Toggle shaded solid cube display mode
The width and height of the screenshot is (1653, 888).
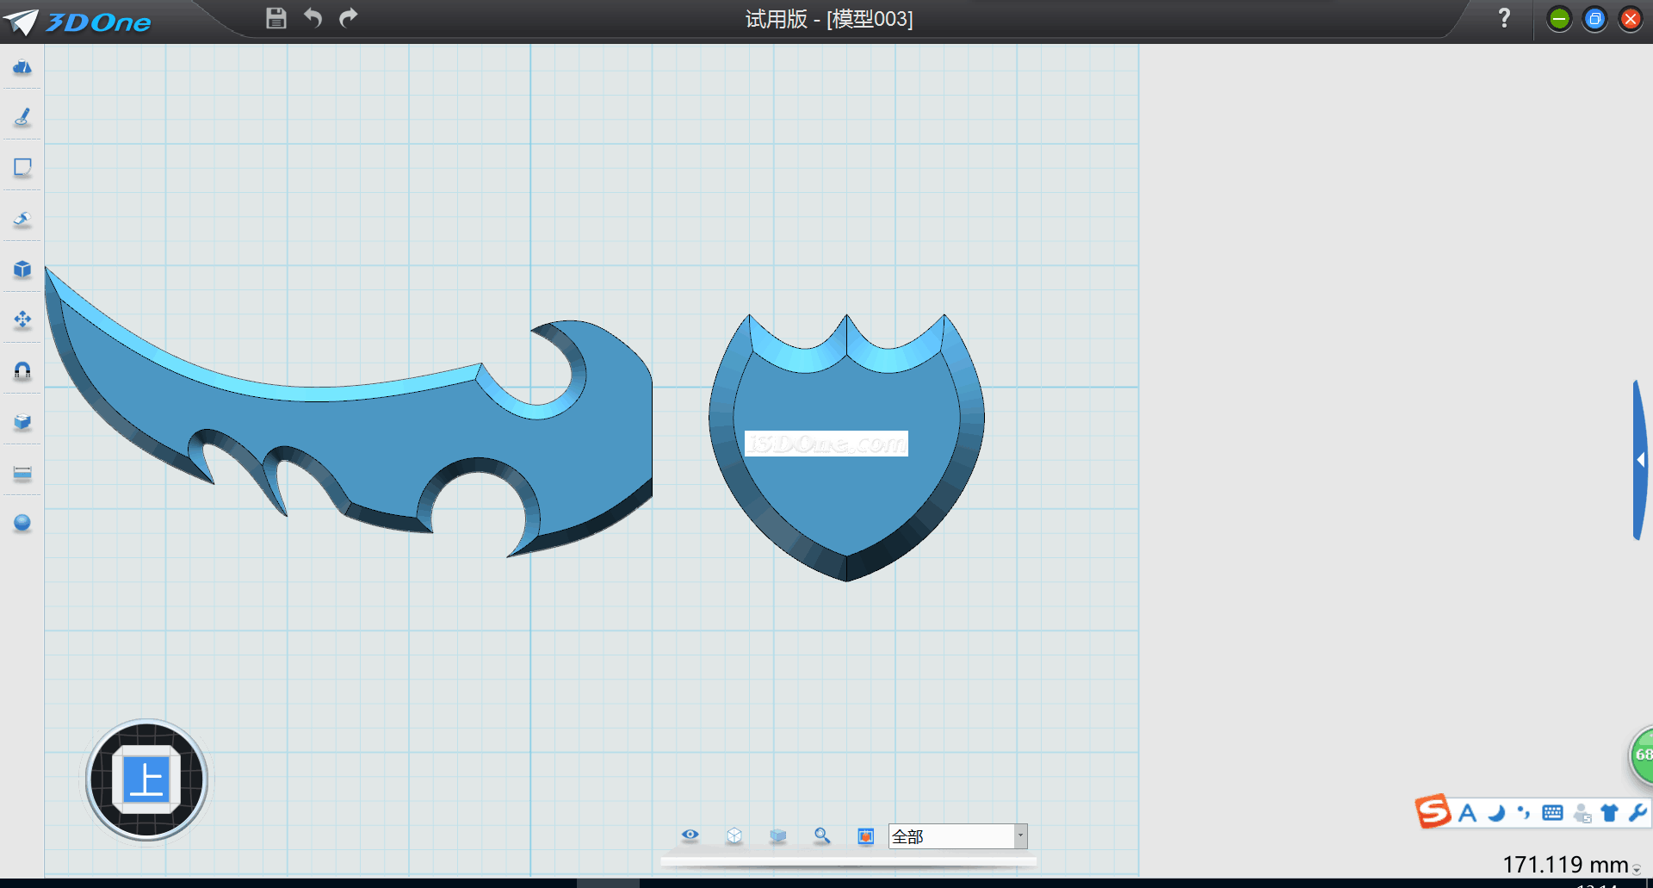(x=778, y=835)
